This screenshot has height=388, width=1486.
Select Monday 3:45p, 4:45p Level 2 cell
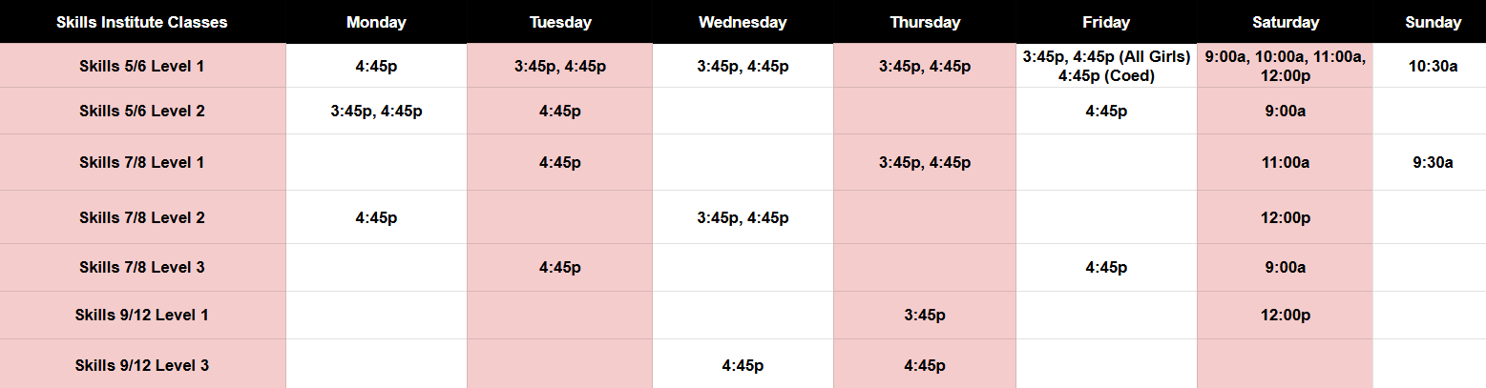pyautogui.click(x=376, y=111)
